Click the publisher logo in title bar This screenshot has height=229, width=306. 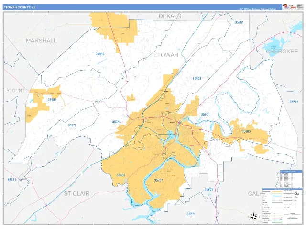click(x=289, y=7)
